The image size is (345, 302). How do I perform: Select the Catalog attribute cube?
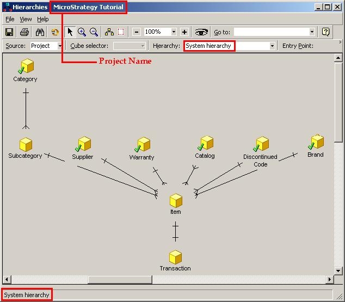[x=205, y=143]
